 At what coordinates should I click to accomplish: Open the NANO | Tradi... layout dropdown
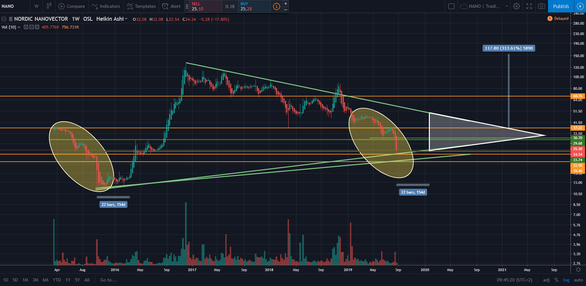484,6
